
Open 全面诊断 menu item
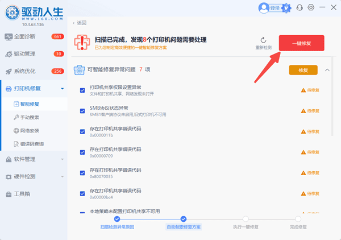34,36
